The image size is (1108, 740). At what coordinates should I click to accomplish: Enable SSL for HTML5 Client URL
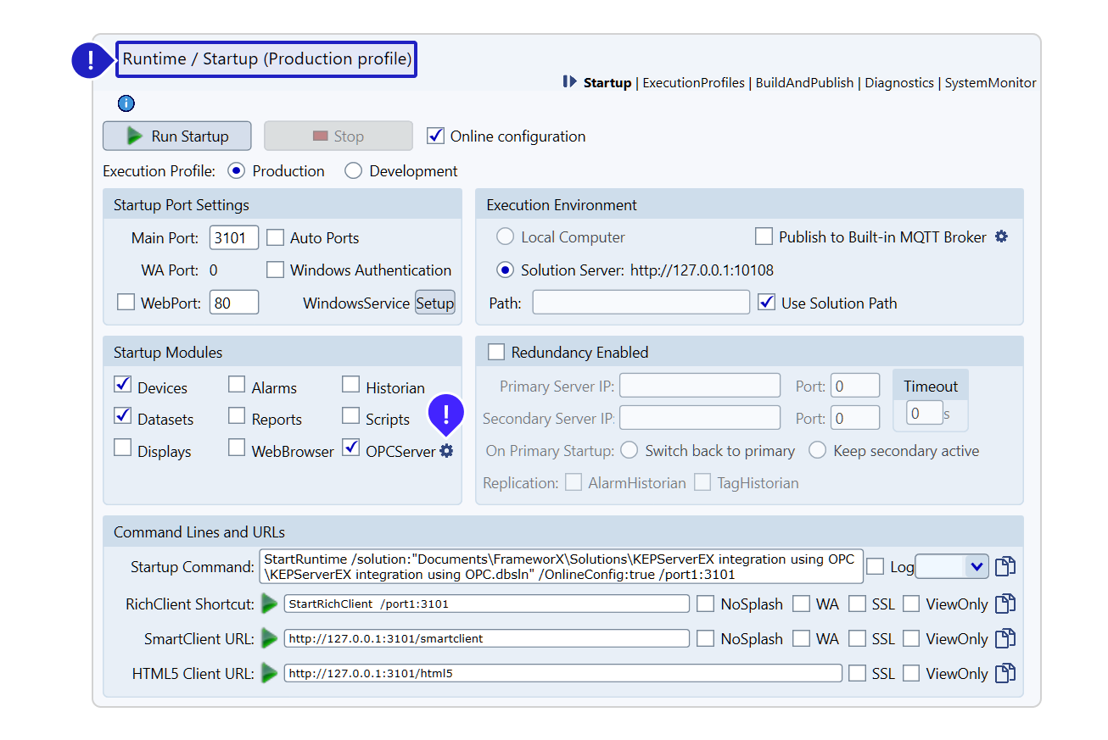[857, 673]
